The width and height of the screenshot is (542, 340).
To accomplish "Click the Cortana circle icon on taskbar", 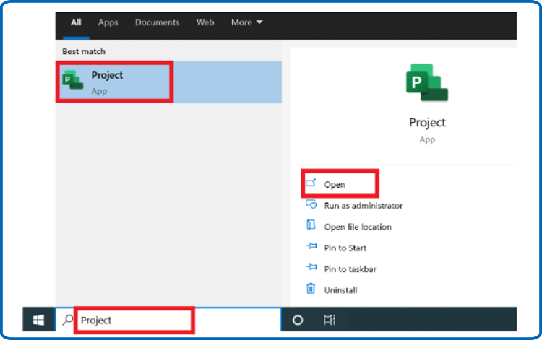I will [298, 320].
